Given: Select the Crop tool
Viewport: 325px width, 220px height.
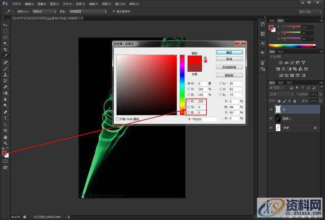Looking at the screenshot, I should [5, 49].
